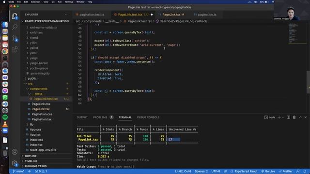Open the Manage gear icon
The width and height of the screenshot is (310, 174).
15,163
